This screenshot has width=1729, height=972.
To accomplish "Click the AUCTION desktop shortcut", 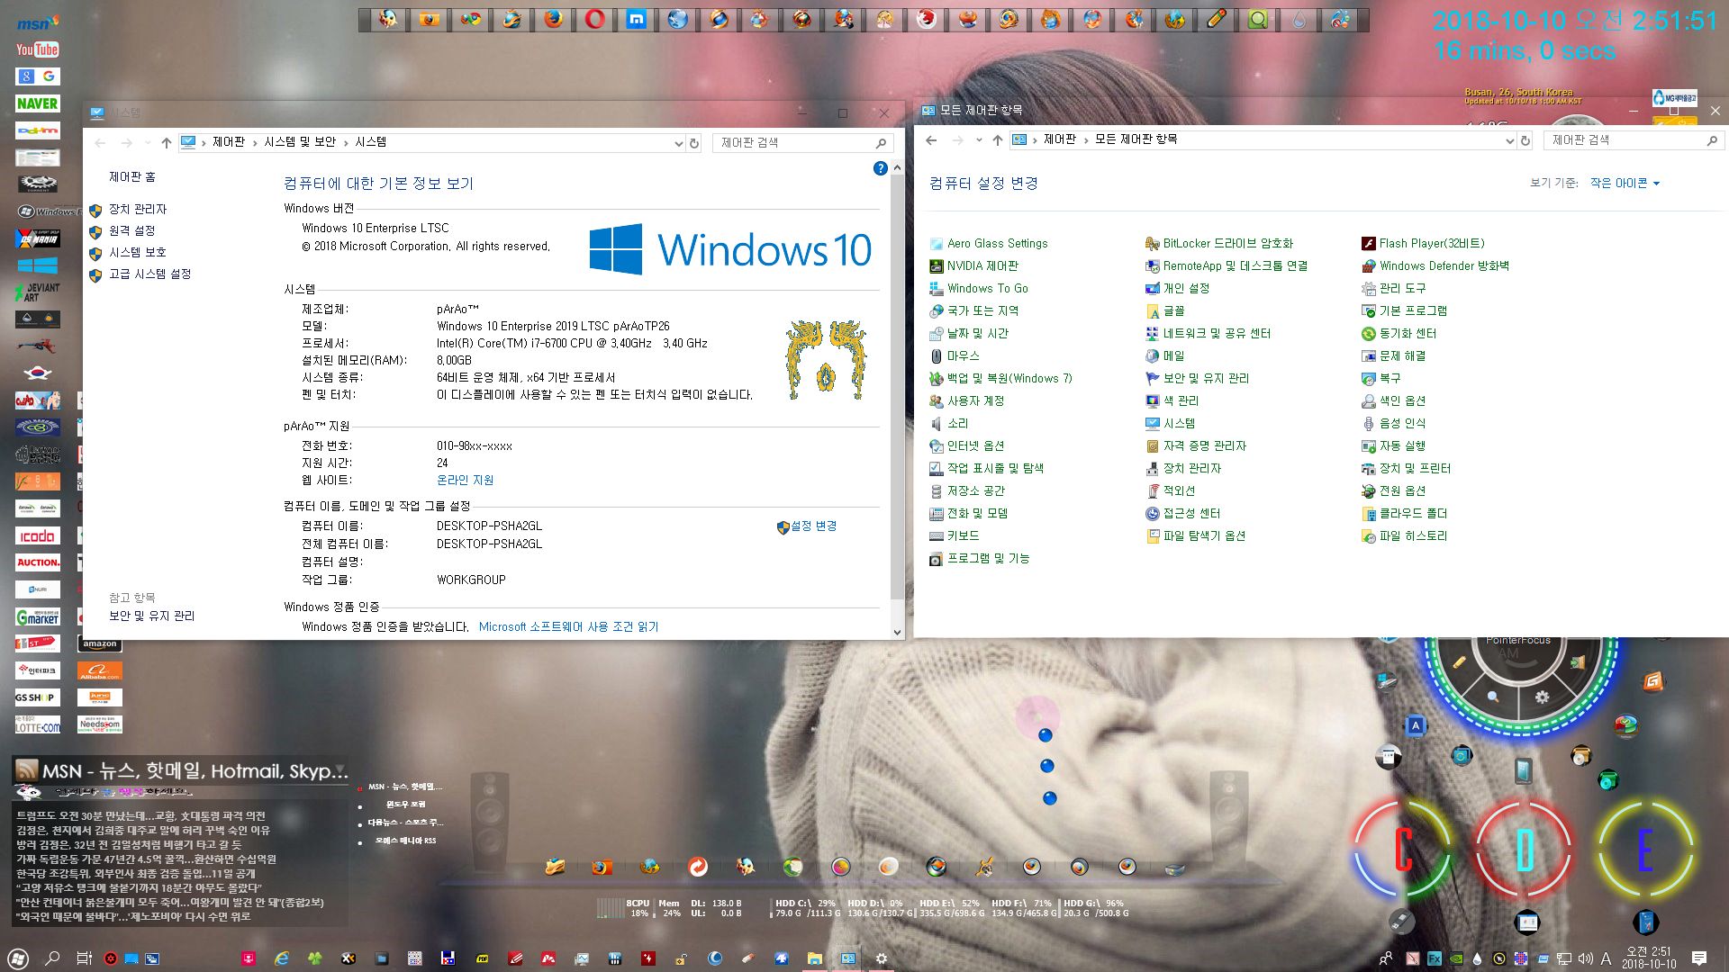I will pyautogui.click(x=37, y=562).
